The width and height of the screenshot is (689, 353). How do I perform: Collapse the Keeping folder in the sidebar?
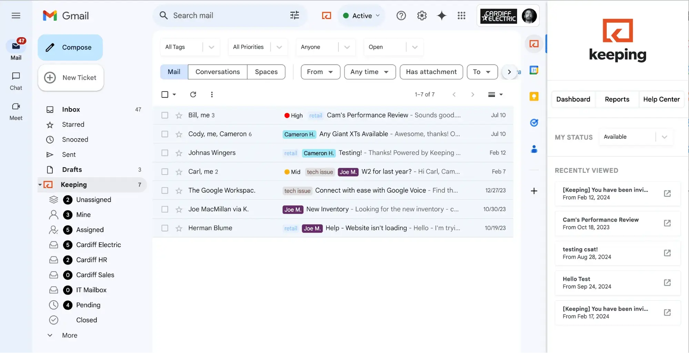[40, 184]
